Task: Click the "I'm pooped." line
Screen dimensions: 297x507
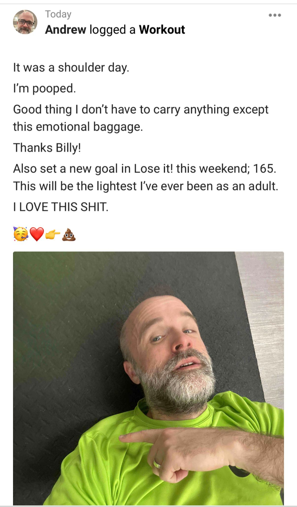Action: point(44,88)
